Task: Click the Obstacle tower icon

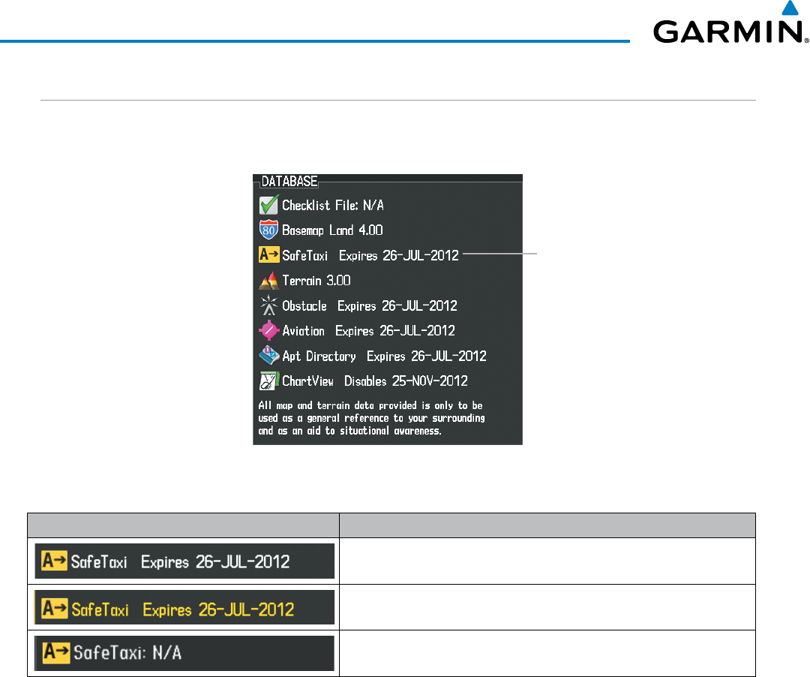Action: point(268,305)
